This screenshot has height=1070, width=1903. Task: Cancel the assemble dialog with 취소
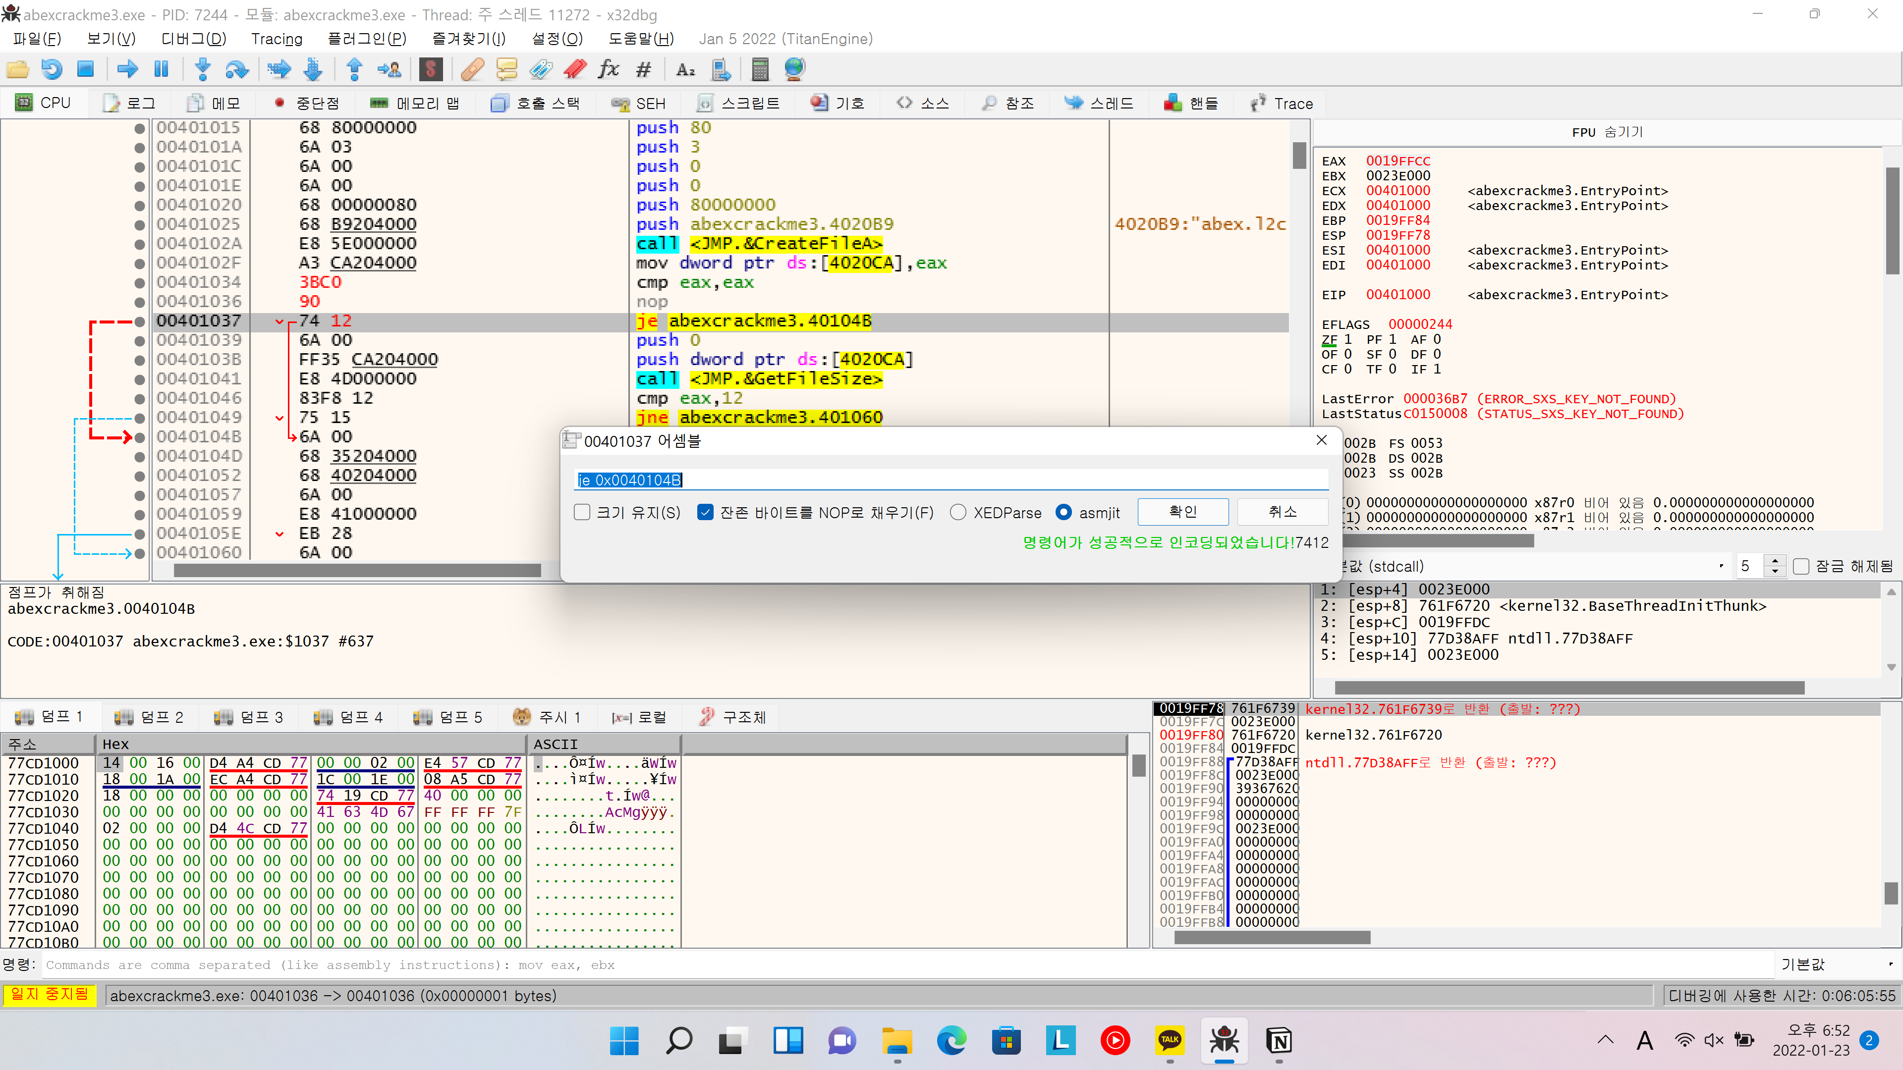pos(1283,512)
